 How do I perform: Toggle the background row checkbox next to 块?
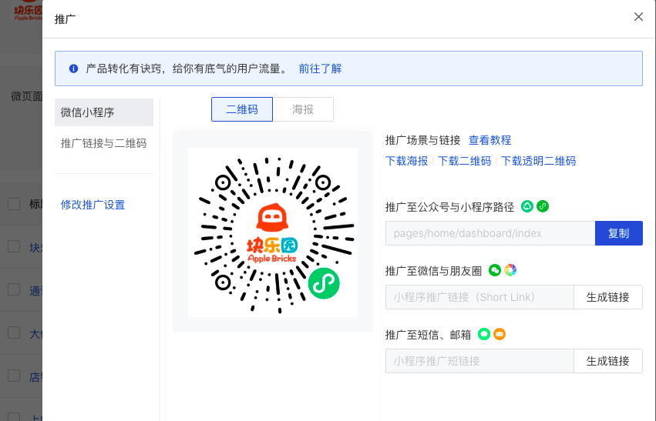click(x=14, y=246)
